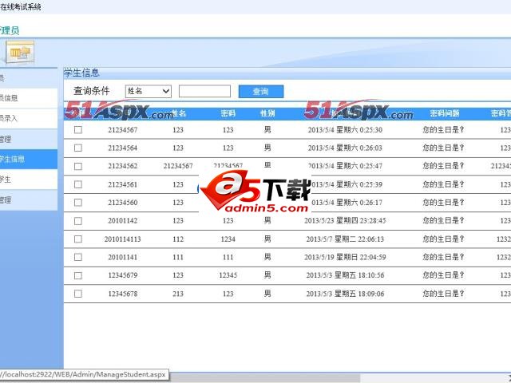The image size is (511, 383).
Task: Click student number 20101142
Action: click(x=122, y=221)
